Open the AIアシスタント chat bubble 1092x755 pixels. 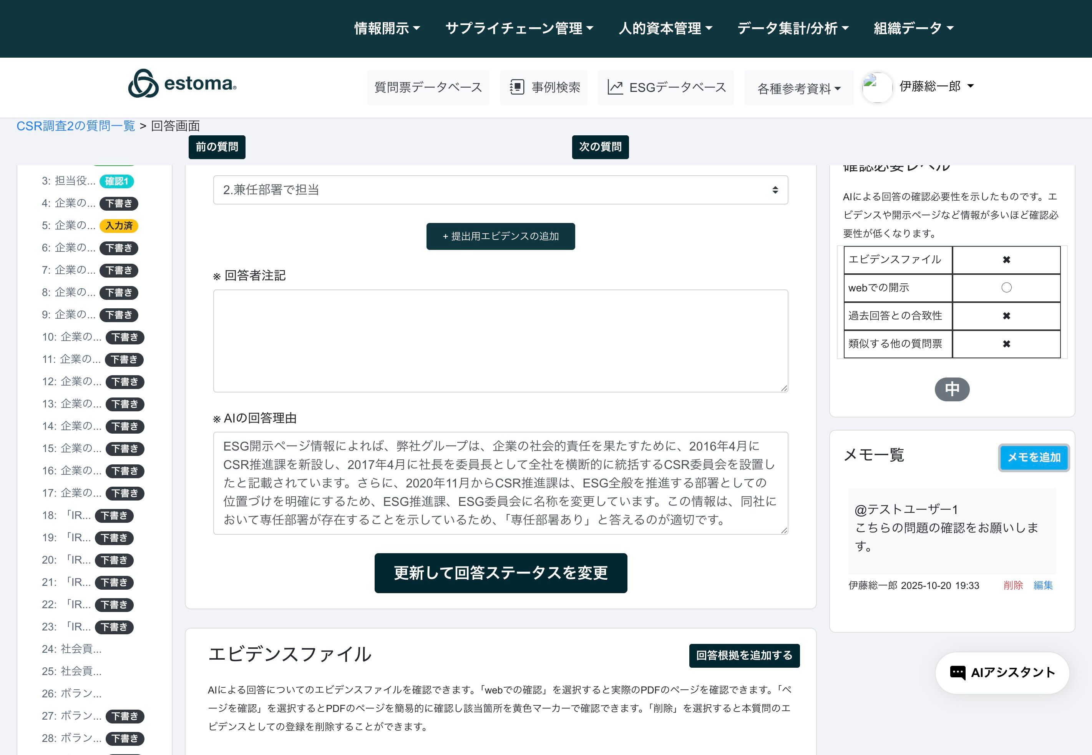pos(1002,672)
